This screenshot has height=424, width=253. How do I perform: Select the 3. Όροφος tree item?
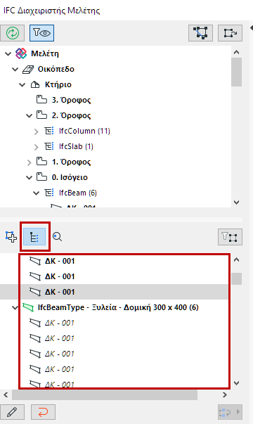click(72, 100)
